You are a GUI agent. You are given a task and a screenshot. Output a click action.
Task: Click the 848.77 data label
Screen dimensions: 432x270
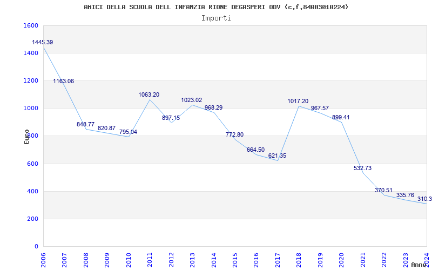pyautogui.click(x=85, y=125)
